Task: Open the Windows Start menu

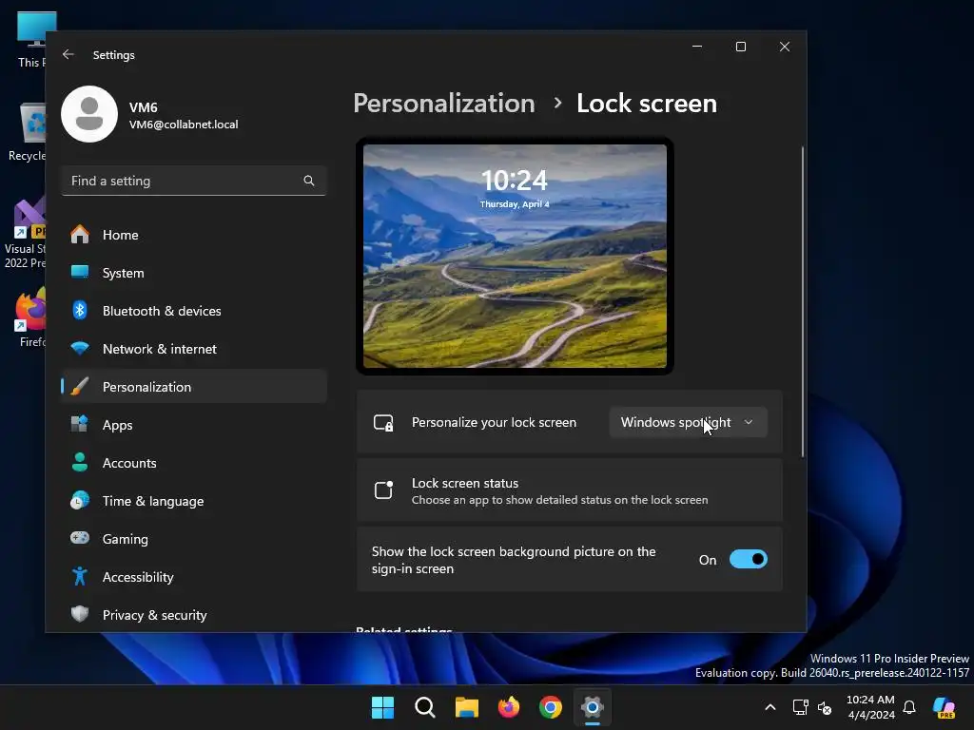Action: coord(382,707)
